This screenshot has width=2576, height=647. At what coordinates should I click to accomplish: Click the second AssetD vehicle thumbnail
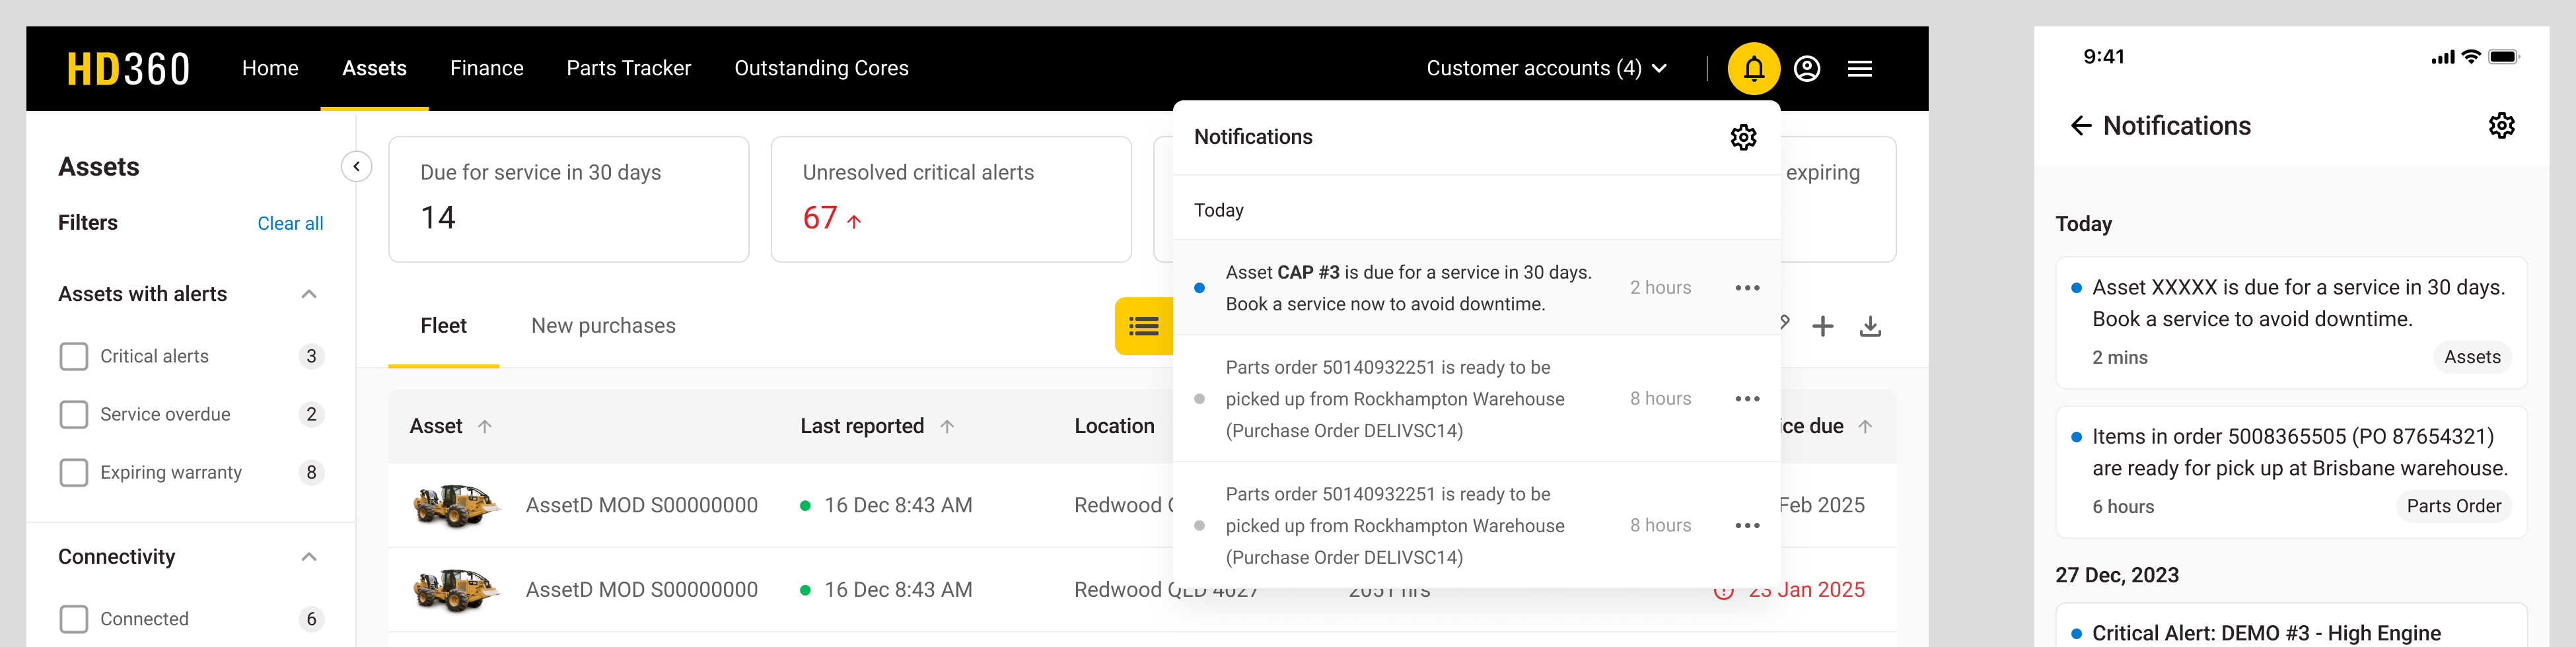pos(456,590)
